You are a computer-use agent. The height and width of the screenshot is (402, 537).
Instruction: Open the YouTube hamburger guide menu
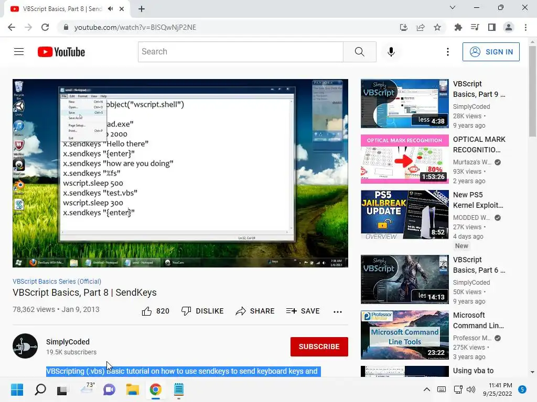19,52
